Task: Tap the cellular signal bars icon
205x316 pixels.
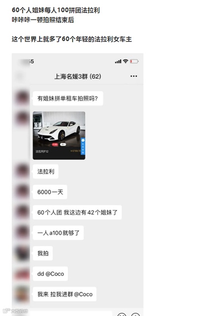Action: (x=118, y=61)
